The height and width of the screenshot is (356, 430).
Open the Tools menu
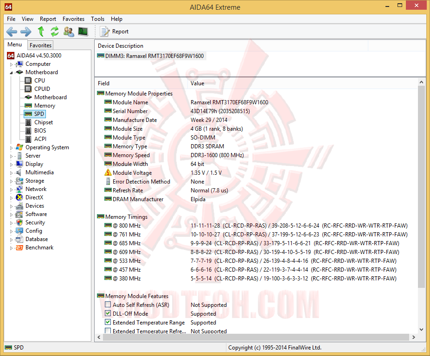click(x=97, y=19)
